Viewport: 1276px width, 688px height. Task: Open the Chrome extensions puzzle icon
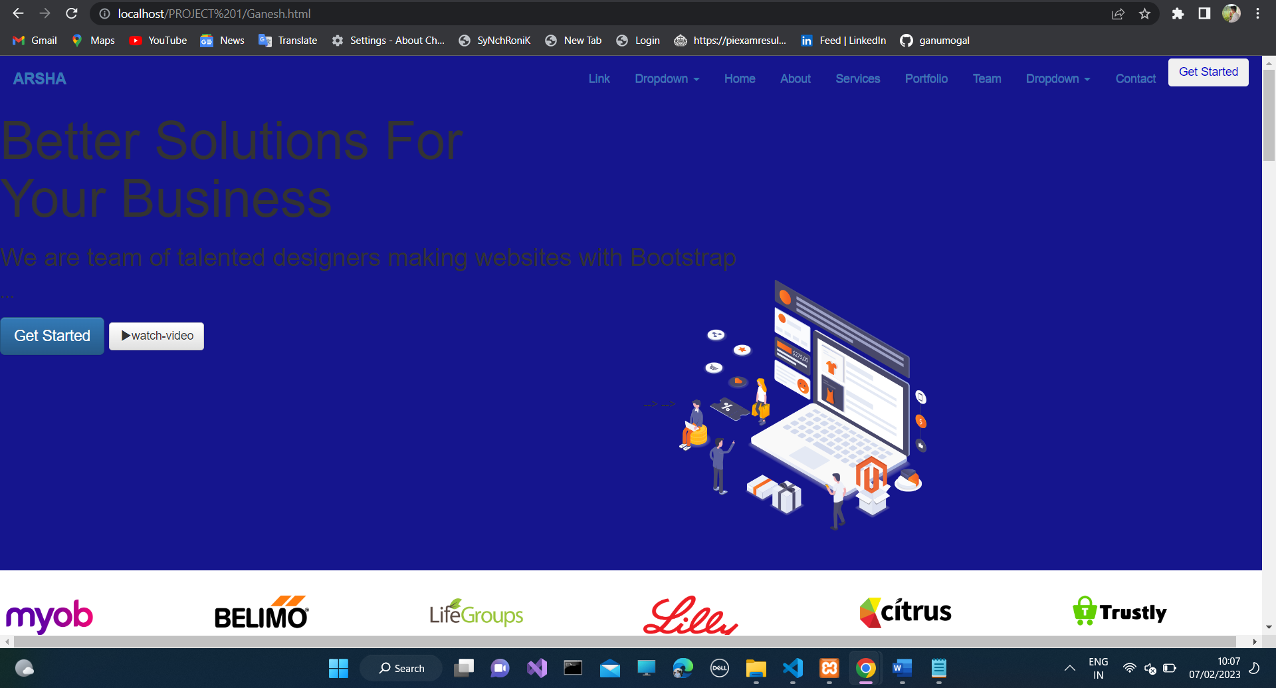[x=1178, y=14]
